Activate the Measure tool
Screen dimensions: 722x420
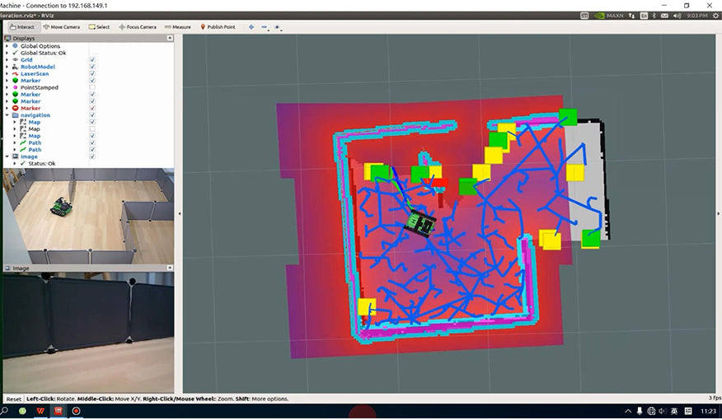(178, 26)
